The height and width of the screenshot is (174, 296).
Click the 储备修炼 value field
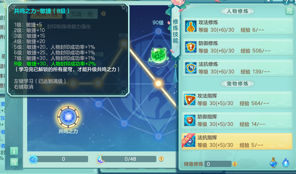[218, 164]
